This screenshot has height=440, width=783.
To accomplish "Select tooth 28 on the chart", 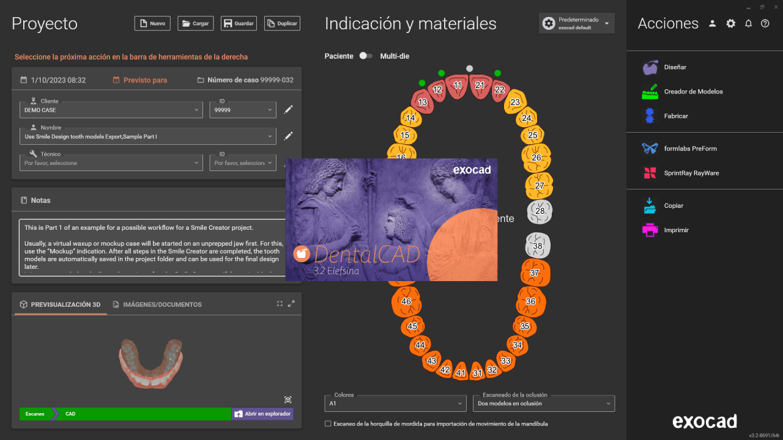I will (540, 211).
